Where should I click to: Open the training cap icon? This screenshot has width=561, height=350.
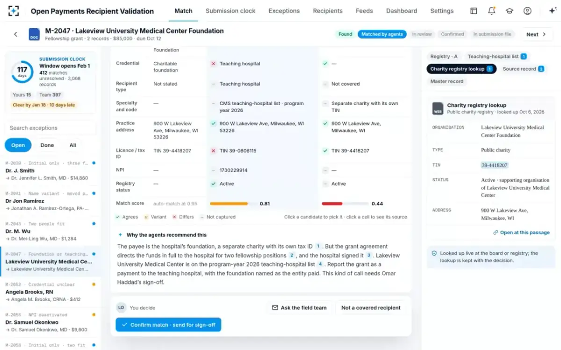[x=510, y=11]
